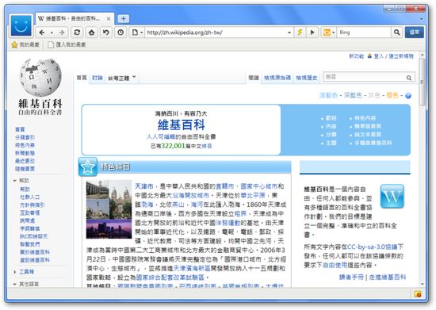Switch theme with the 橙色 link

click(x=392, y=95)
